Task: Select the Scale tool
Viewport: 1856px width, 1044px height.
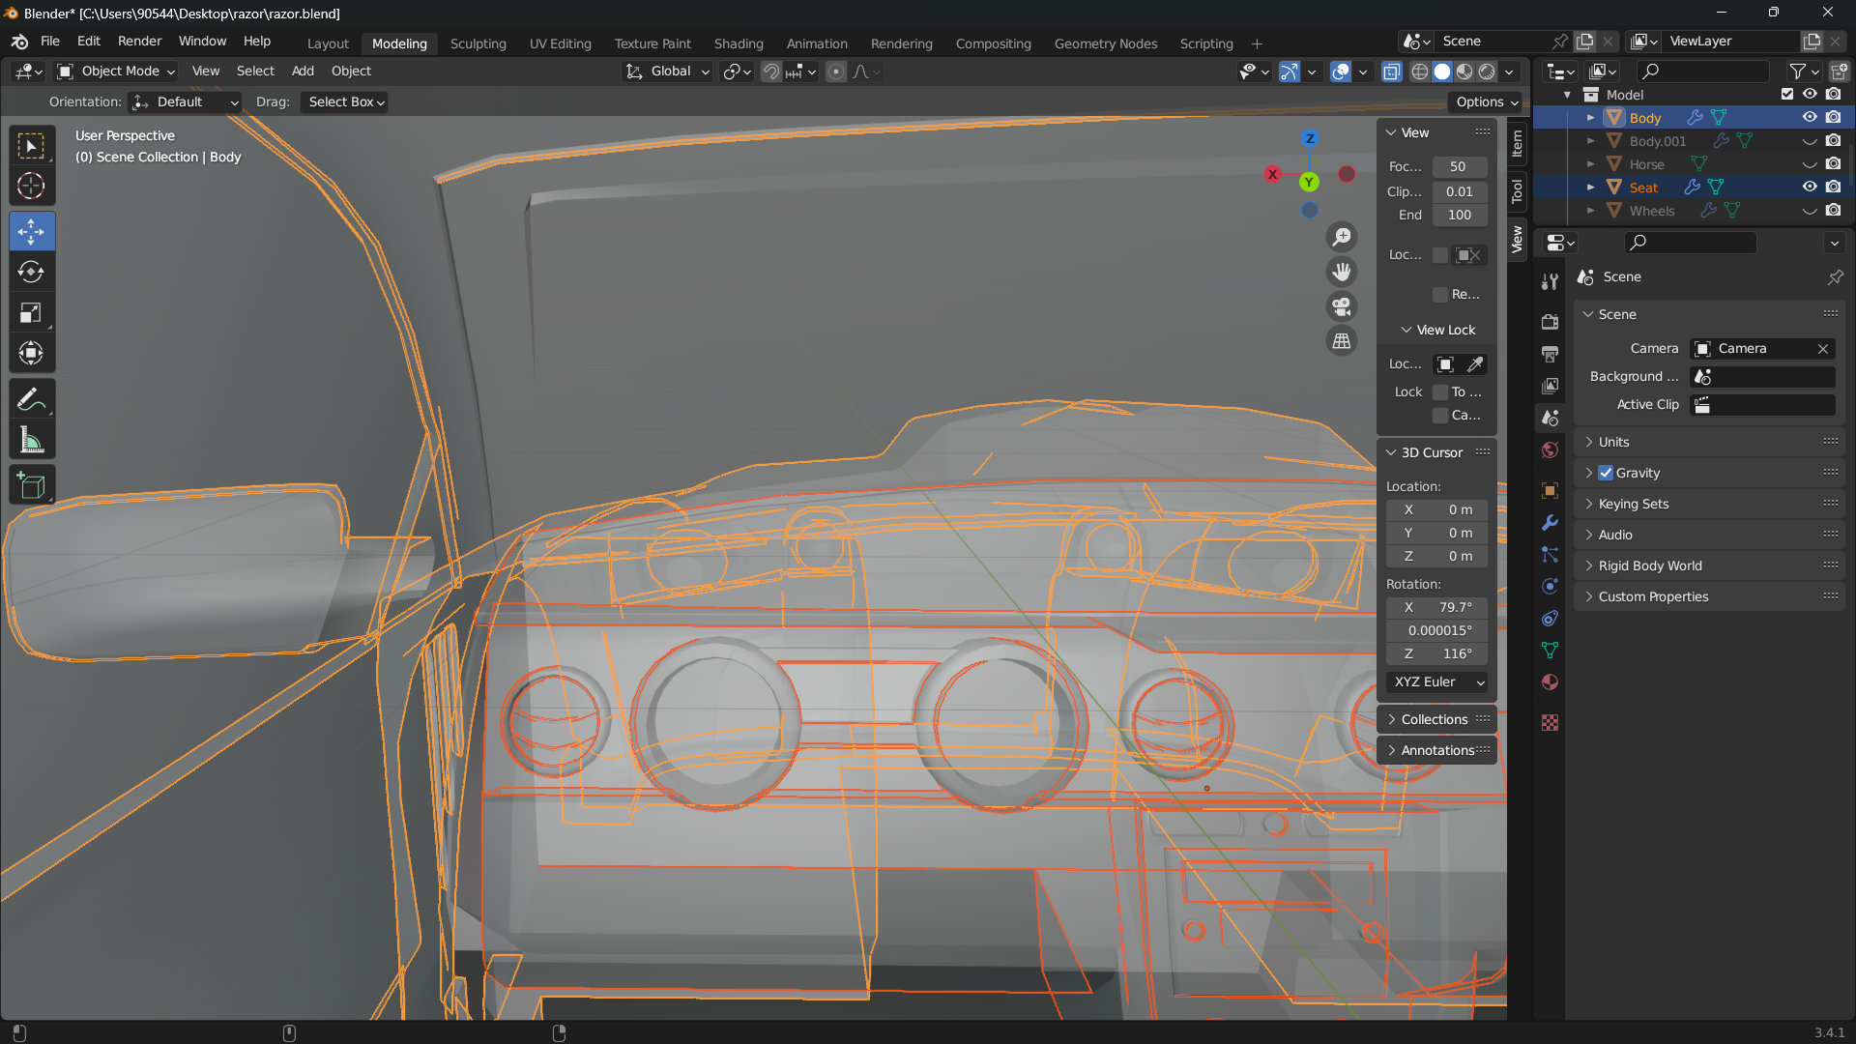Action: click(31, 313)
